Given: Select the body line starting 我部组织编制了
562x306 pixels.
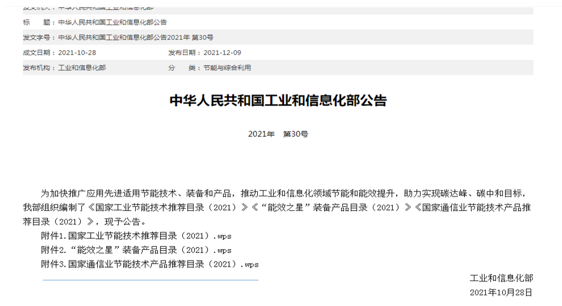Looking at the screenshot, I should point(277,208).
